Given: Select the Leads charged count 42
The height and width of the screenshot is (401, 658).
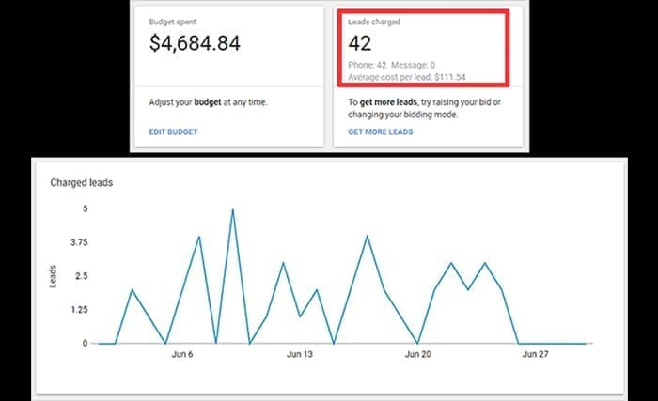Looking at the screenshot, I should pyautogui.click(x=360, y=43).
